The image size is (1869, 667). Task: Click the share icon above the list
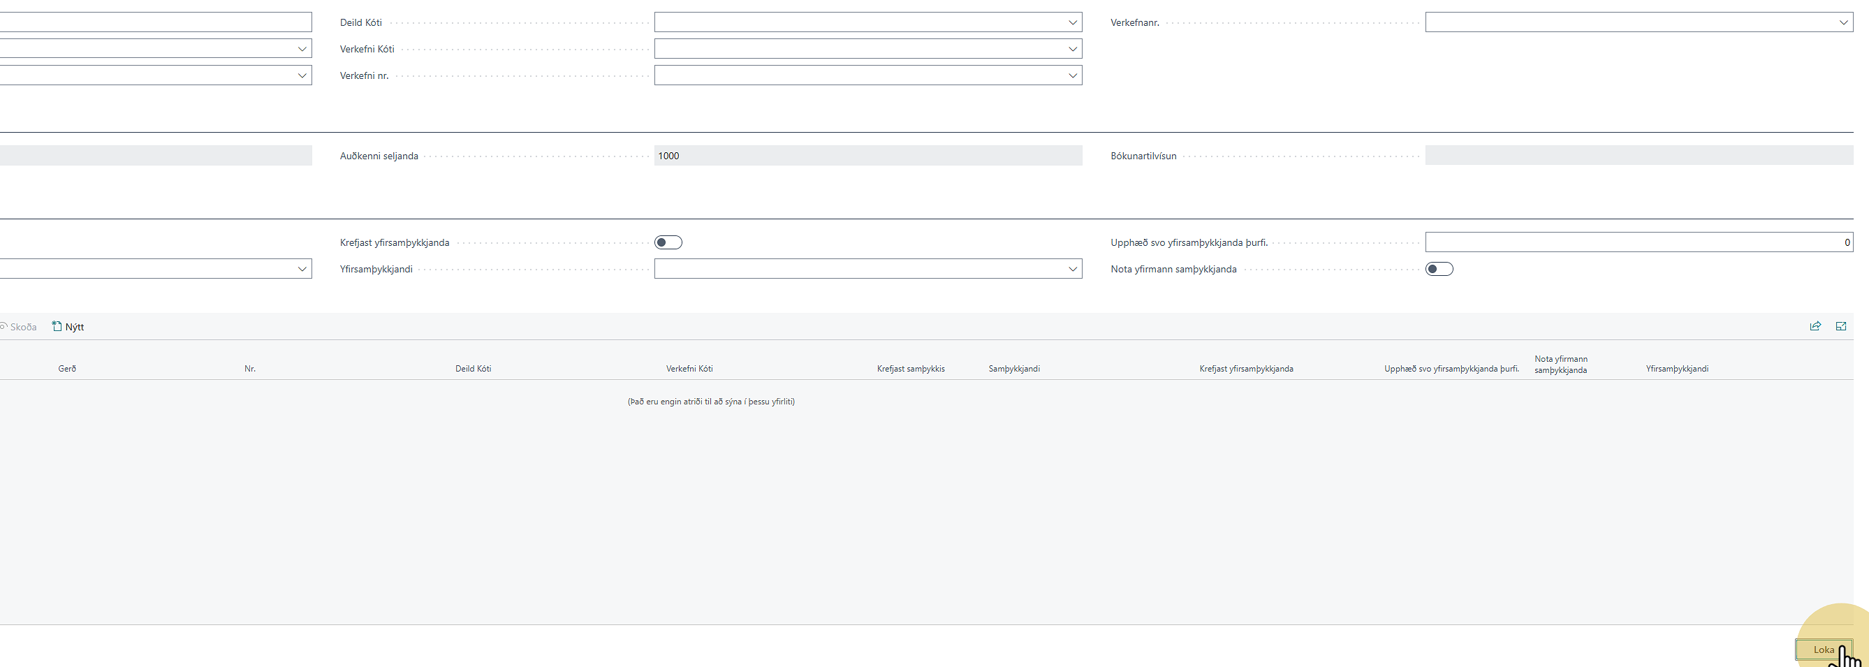[1815, 327]
